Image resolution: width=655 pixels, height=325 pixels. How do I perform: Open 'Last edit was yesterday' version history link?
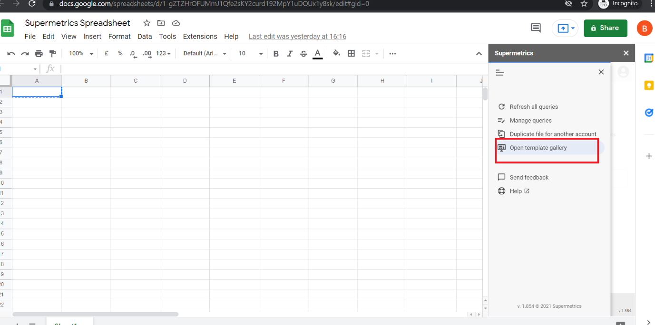(297, 37)
